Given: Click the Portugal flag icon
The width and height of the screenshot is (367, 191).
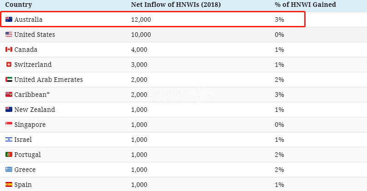Looking at the screenshot, I should [x=9, y=155].
